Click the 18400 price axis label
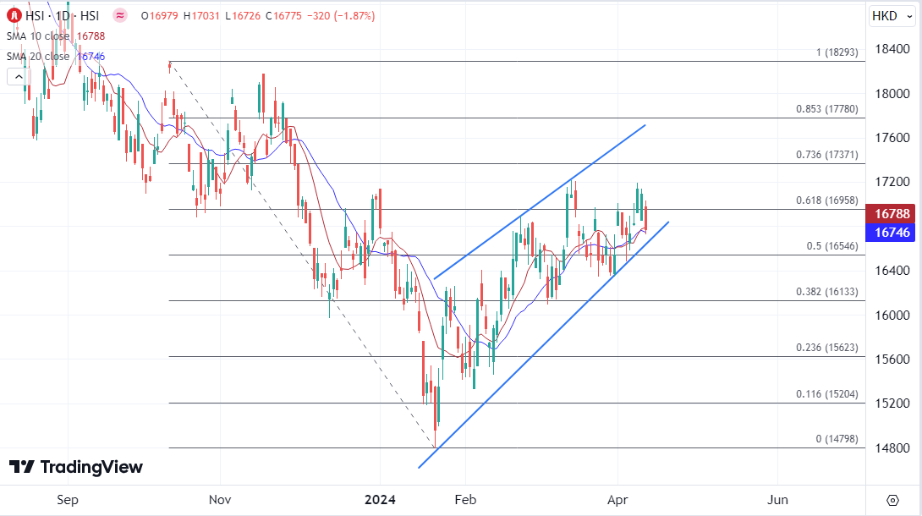 (x=892, y=49)
